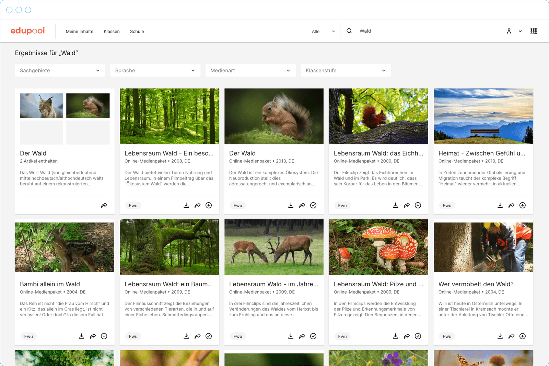
Task: Download 'Wer vermöbelt den Wald?' package
Action: click(x=500, y=336)
